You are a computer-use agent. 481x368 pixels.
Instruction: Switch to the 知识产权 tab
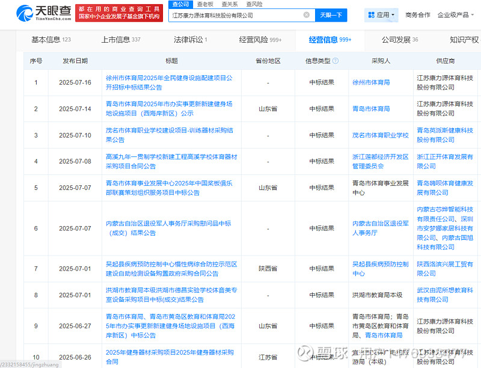[464, 40]
